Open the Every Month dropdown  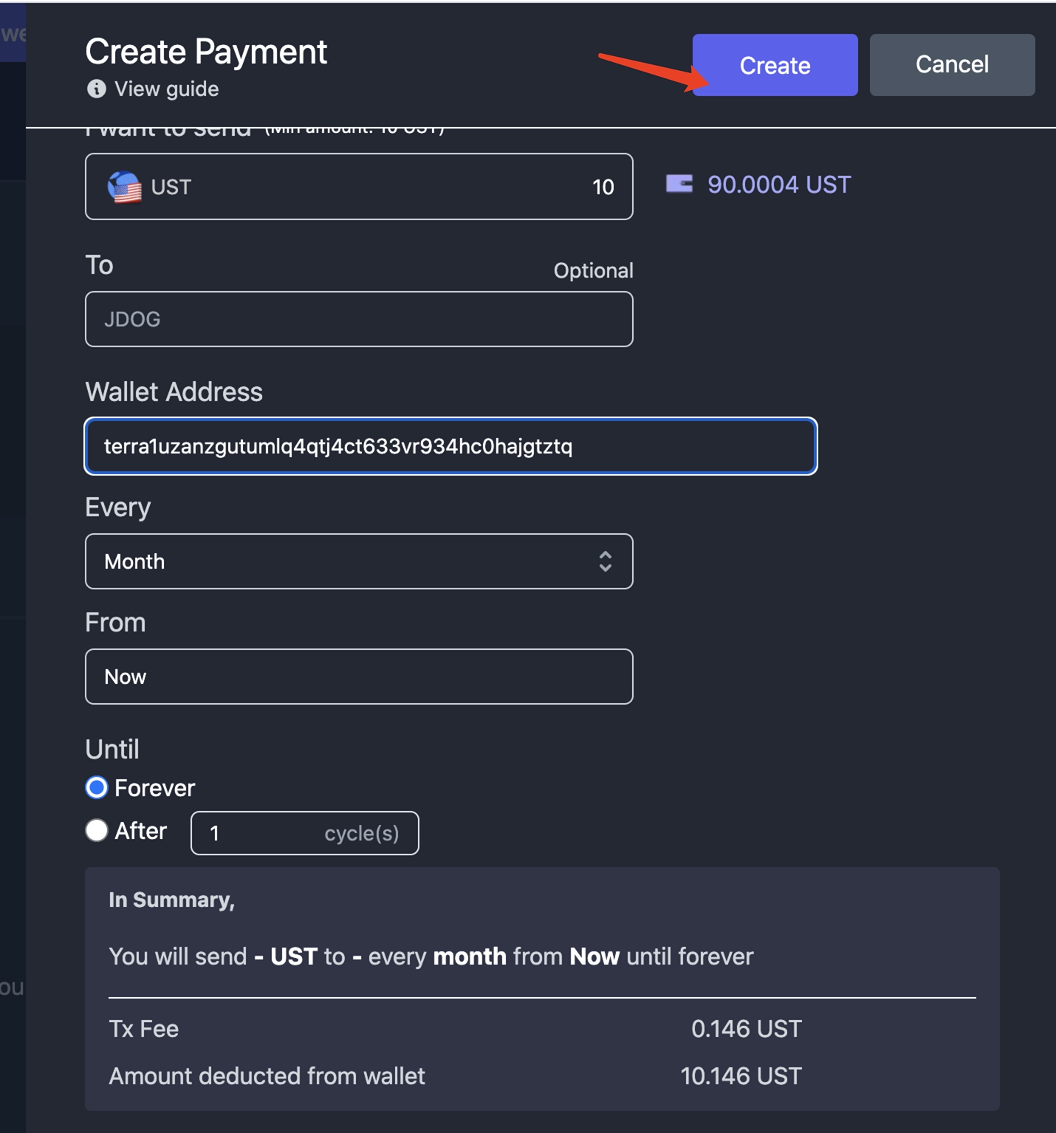coord(358,561)
